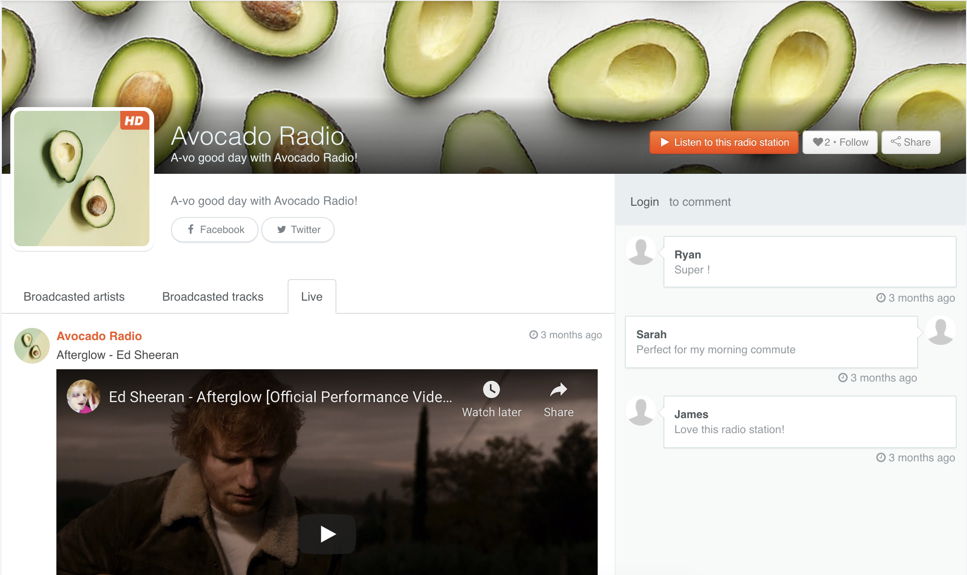Viewport: 967px width, 575px height.
Task: Click the small Avocado Radio post avatar
Action: tap(32, 346)
